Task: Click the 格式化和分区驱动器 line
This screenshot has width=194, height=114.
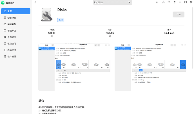Action: [50, 110]
